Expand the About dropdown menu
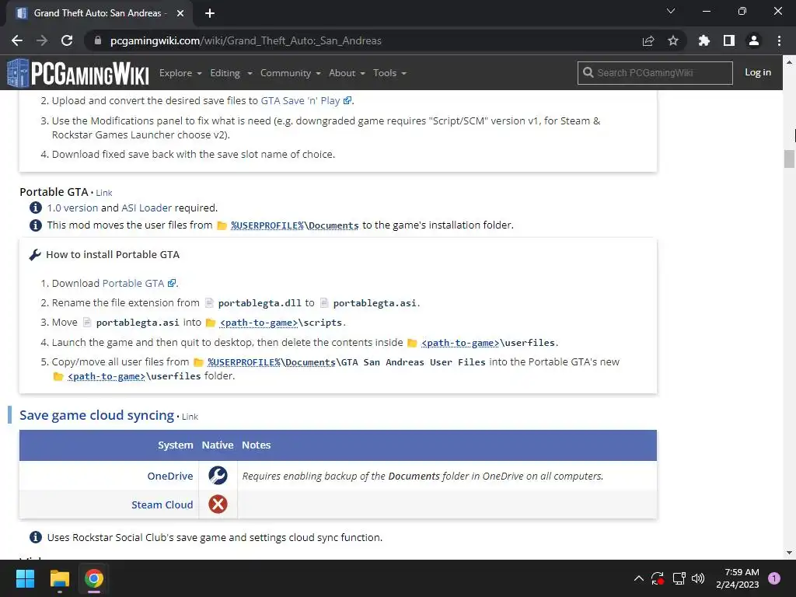Screen dimensions: 796x597 [347, 73]
